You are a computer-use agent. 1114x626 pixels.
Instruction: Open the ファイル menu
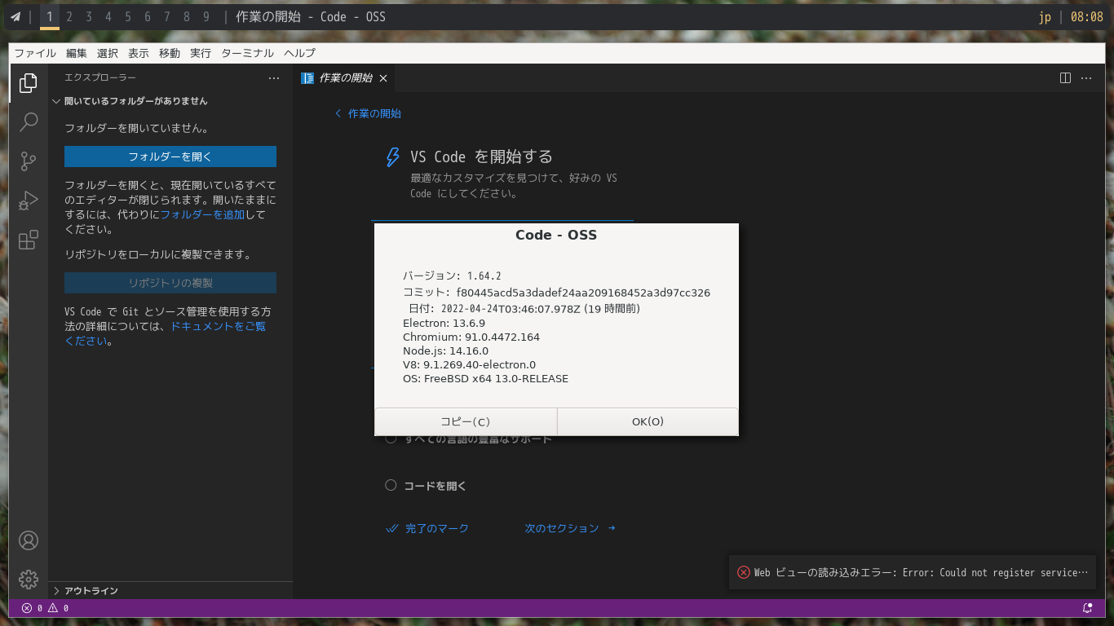coord(35,53)
